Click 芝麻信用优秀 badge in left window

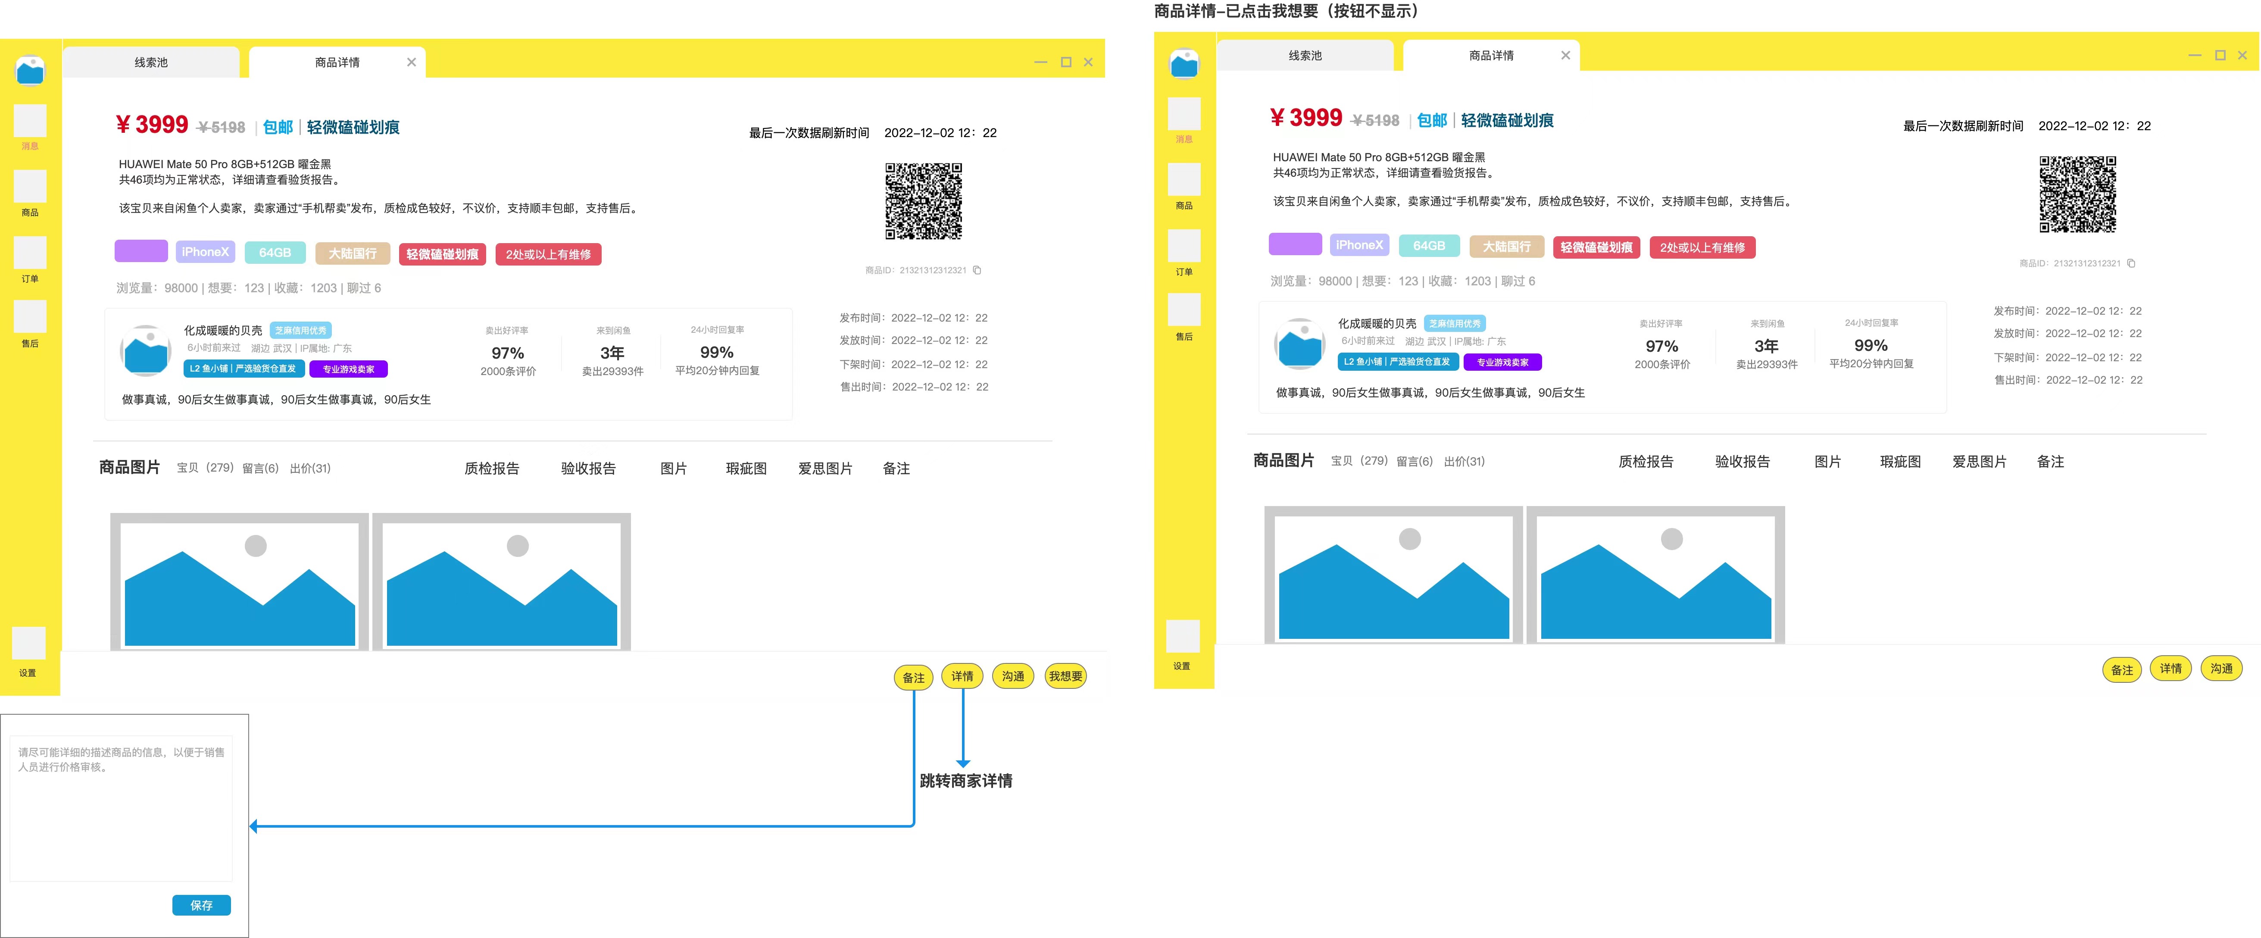click(300, 331)
